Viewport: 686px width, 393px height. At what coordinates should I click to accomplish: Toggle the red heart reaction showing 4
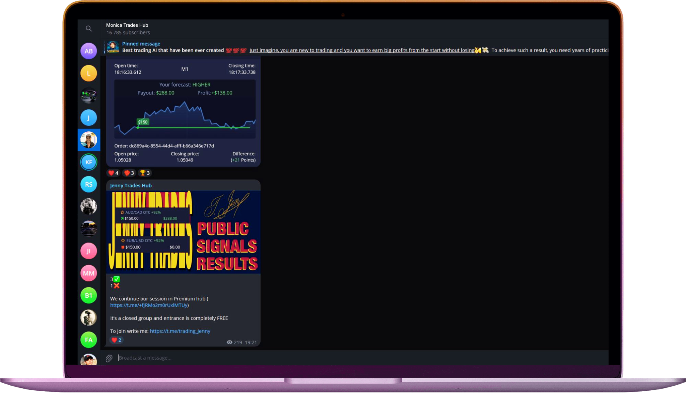[x=114, y=173]
